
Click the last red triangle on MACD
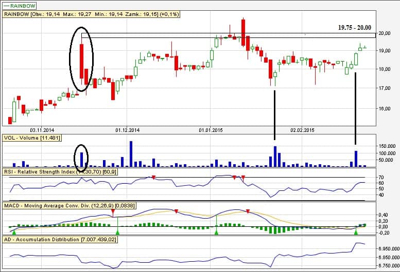tap(248, 211)
